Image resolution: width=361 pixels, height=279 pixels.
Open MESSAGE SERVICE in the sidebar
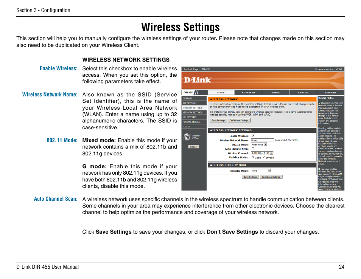(194, 122)
